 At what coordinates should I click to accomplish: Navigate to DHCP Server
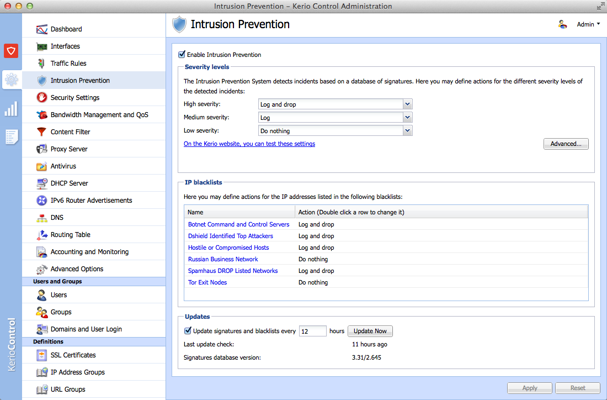coord(94,183)
